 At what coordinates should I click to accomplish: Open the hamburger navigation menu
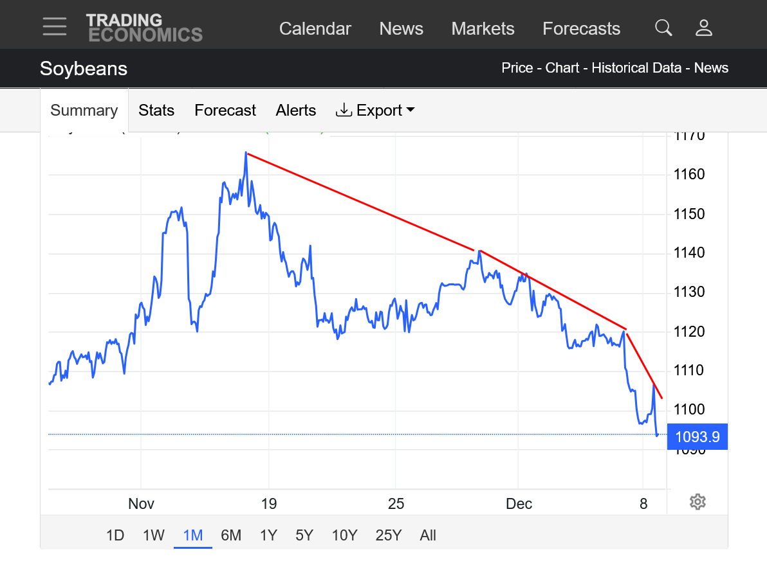pyautogui.click(x=55, y=26)
